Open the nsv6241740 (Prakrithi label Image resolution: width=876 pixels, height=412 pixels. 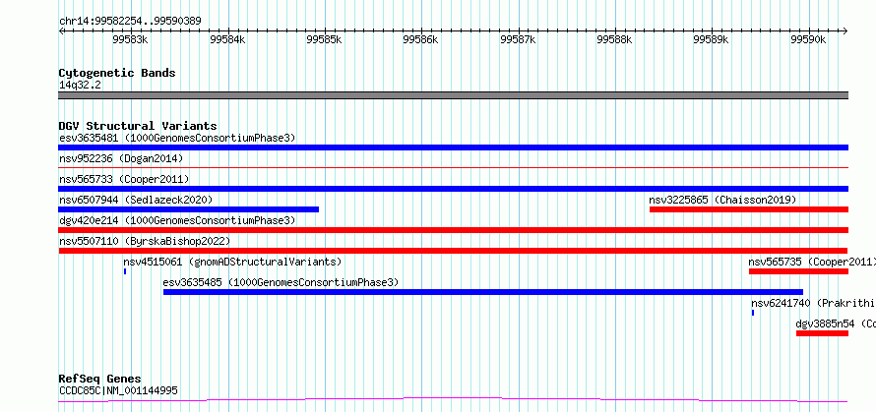pos(813,303)
